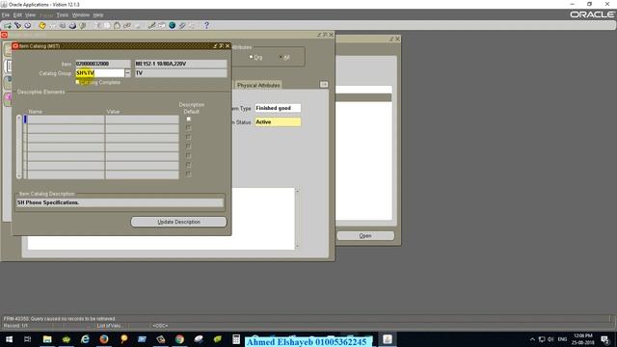617x347 pixels.
Task: Click the New record toolbar icon
Action: coord(8,26)
